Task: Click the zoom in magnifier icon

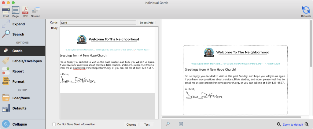Action: [307, 124]
